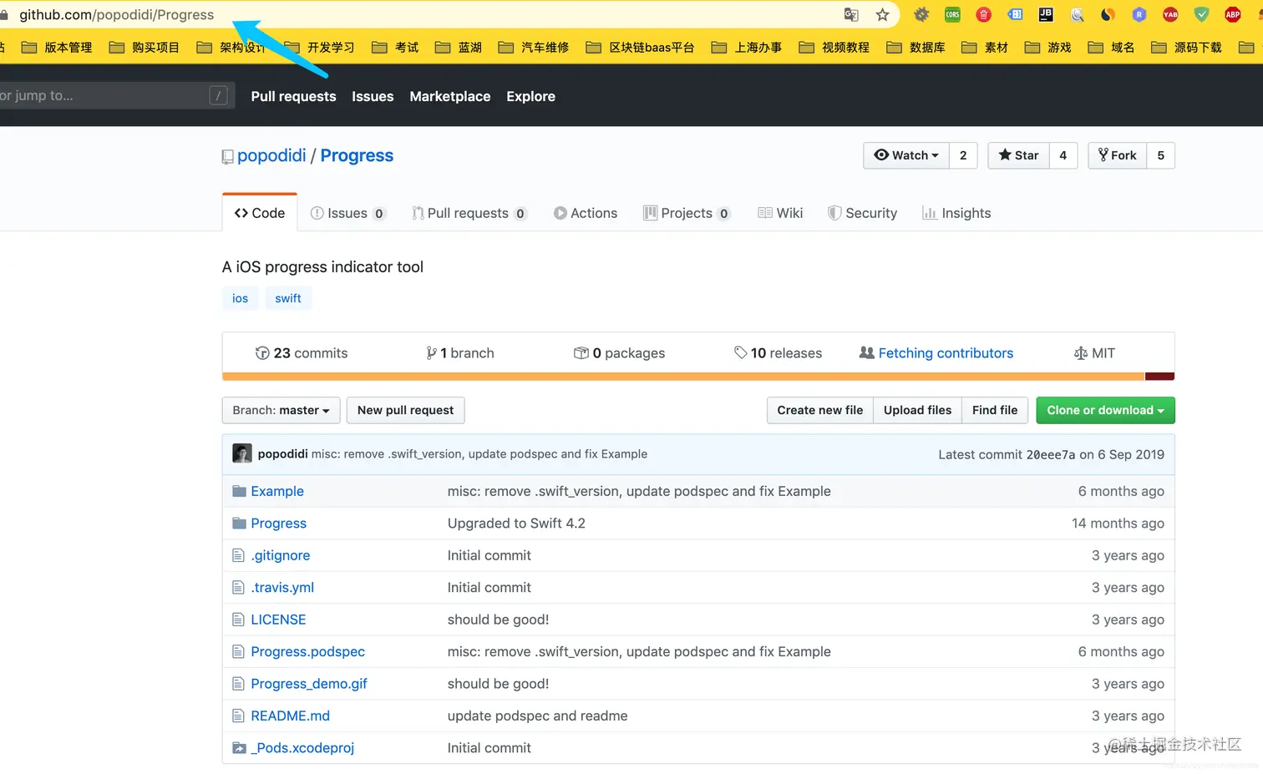Screen dimensions: 1263x774
Task: Open the Progress.podspec file
Action: click(x=307, y=651)
